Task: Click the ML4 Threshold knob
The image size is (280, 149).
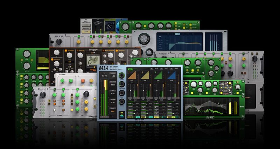Action: point(122,84)
